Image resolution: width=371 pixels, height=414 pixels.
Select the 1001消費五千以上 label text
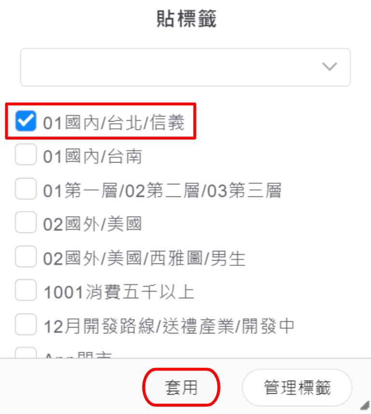coord(119,292)
